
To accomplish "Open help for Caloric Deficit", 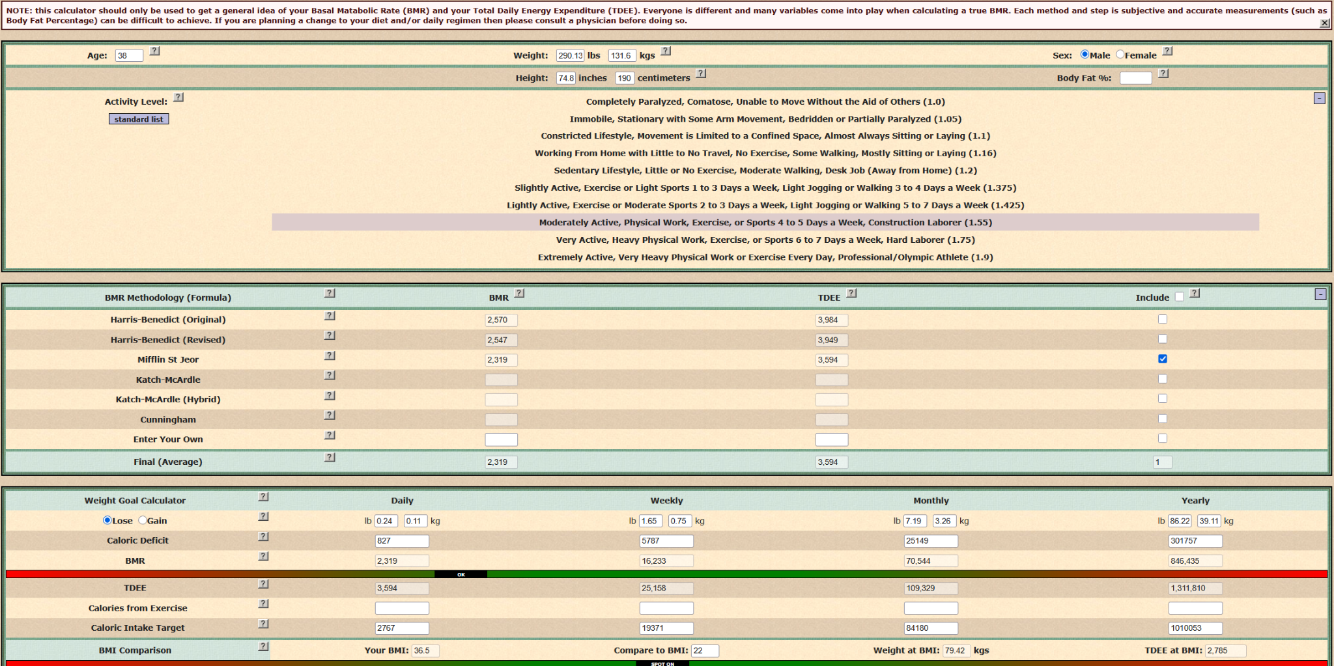I will coord(263,536).
